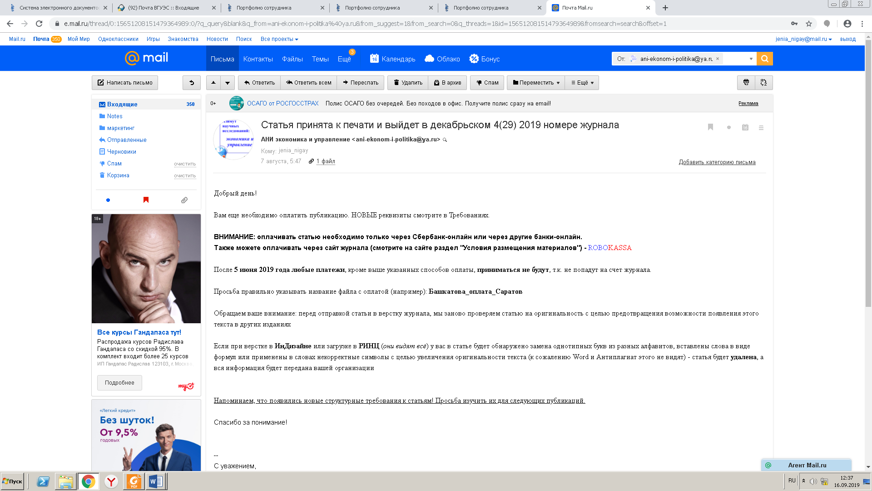The height and width of the screenshot is (491, 872).
Task: Open the 'Ещё' dropdown in the email toolbar
Action: coord(582,83)
